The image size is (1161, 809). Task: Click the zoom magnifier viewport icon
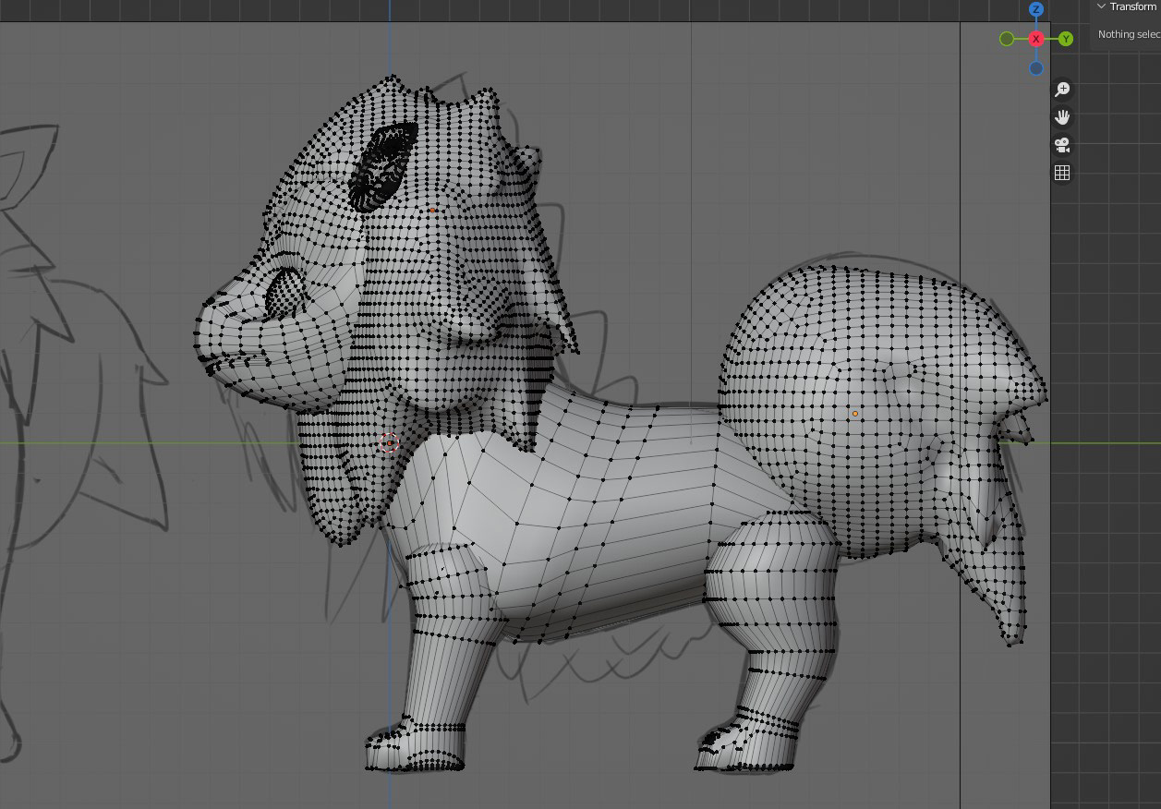click(1062, 90)
